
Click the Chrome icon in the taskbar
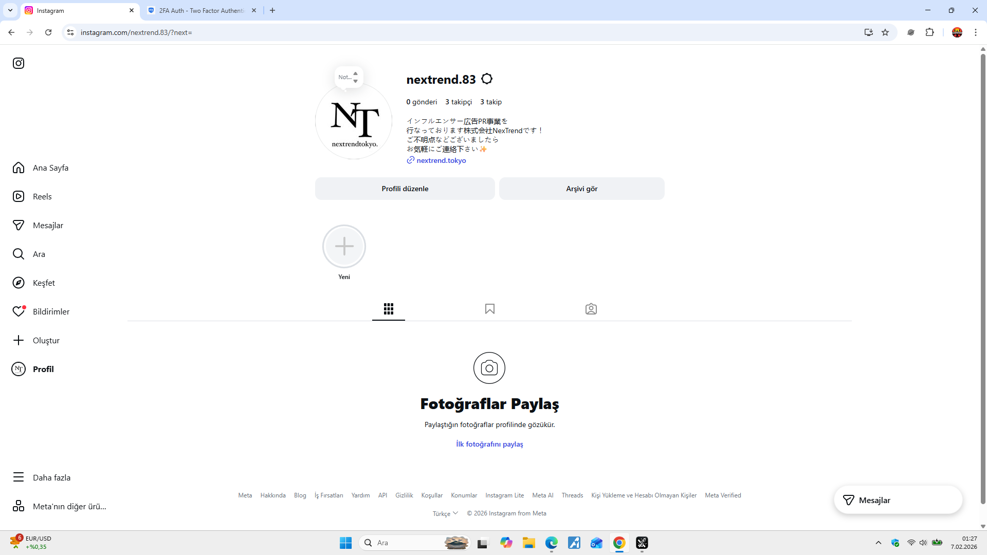point(619,543)
